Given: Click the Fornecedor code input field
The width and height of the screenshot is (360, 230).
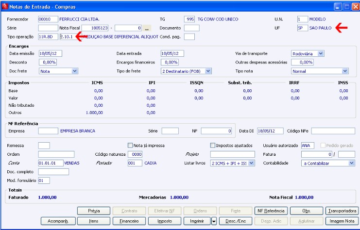Looking at the screenshot, I should click(48, 19).
